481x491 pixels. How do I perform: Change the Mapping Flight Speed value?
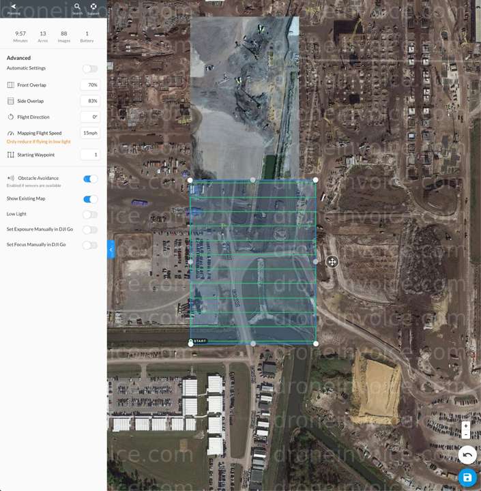click(x=90, y=133)
